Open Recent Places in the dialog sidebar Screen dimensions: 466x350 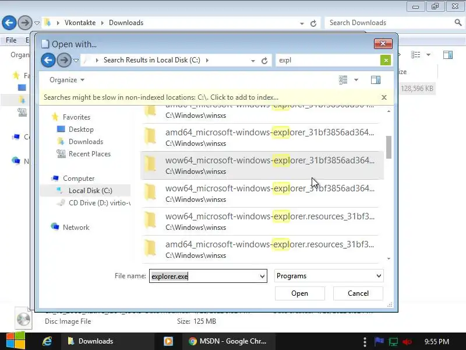click(90, 154)
